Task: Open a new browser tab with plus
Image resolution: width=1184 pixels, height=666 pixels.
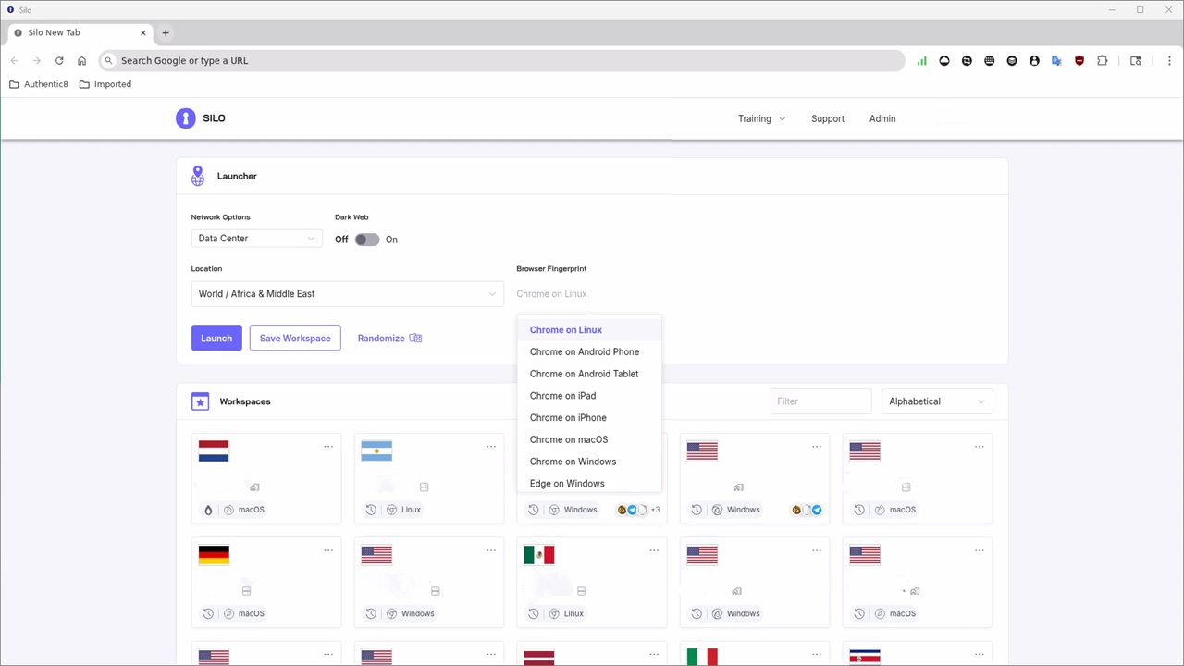Action: [x=166, y=32]
